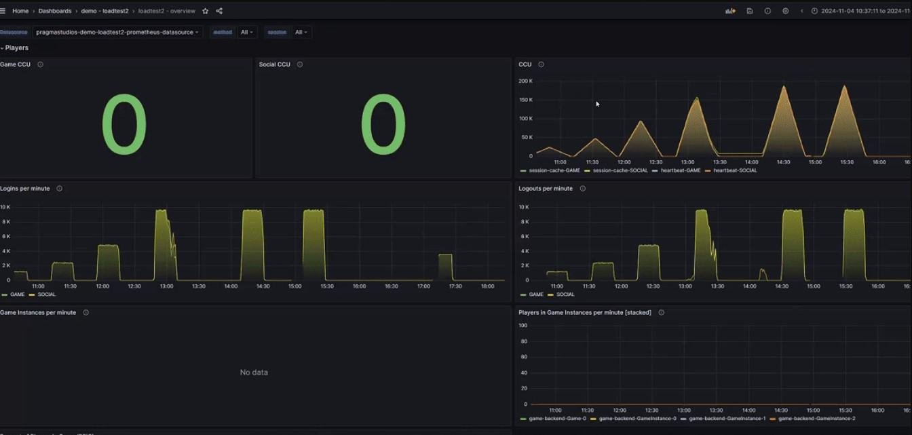912x435 pixels.
Task: Open the Datasource dropdown selector
Action: tap(117, 32)
